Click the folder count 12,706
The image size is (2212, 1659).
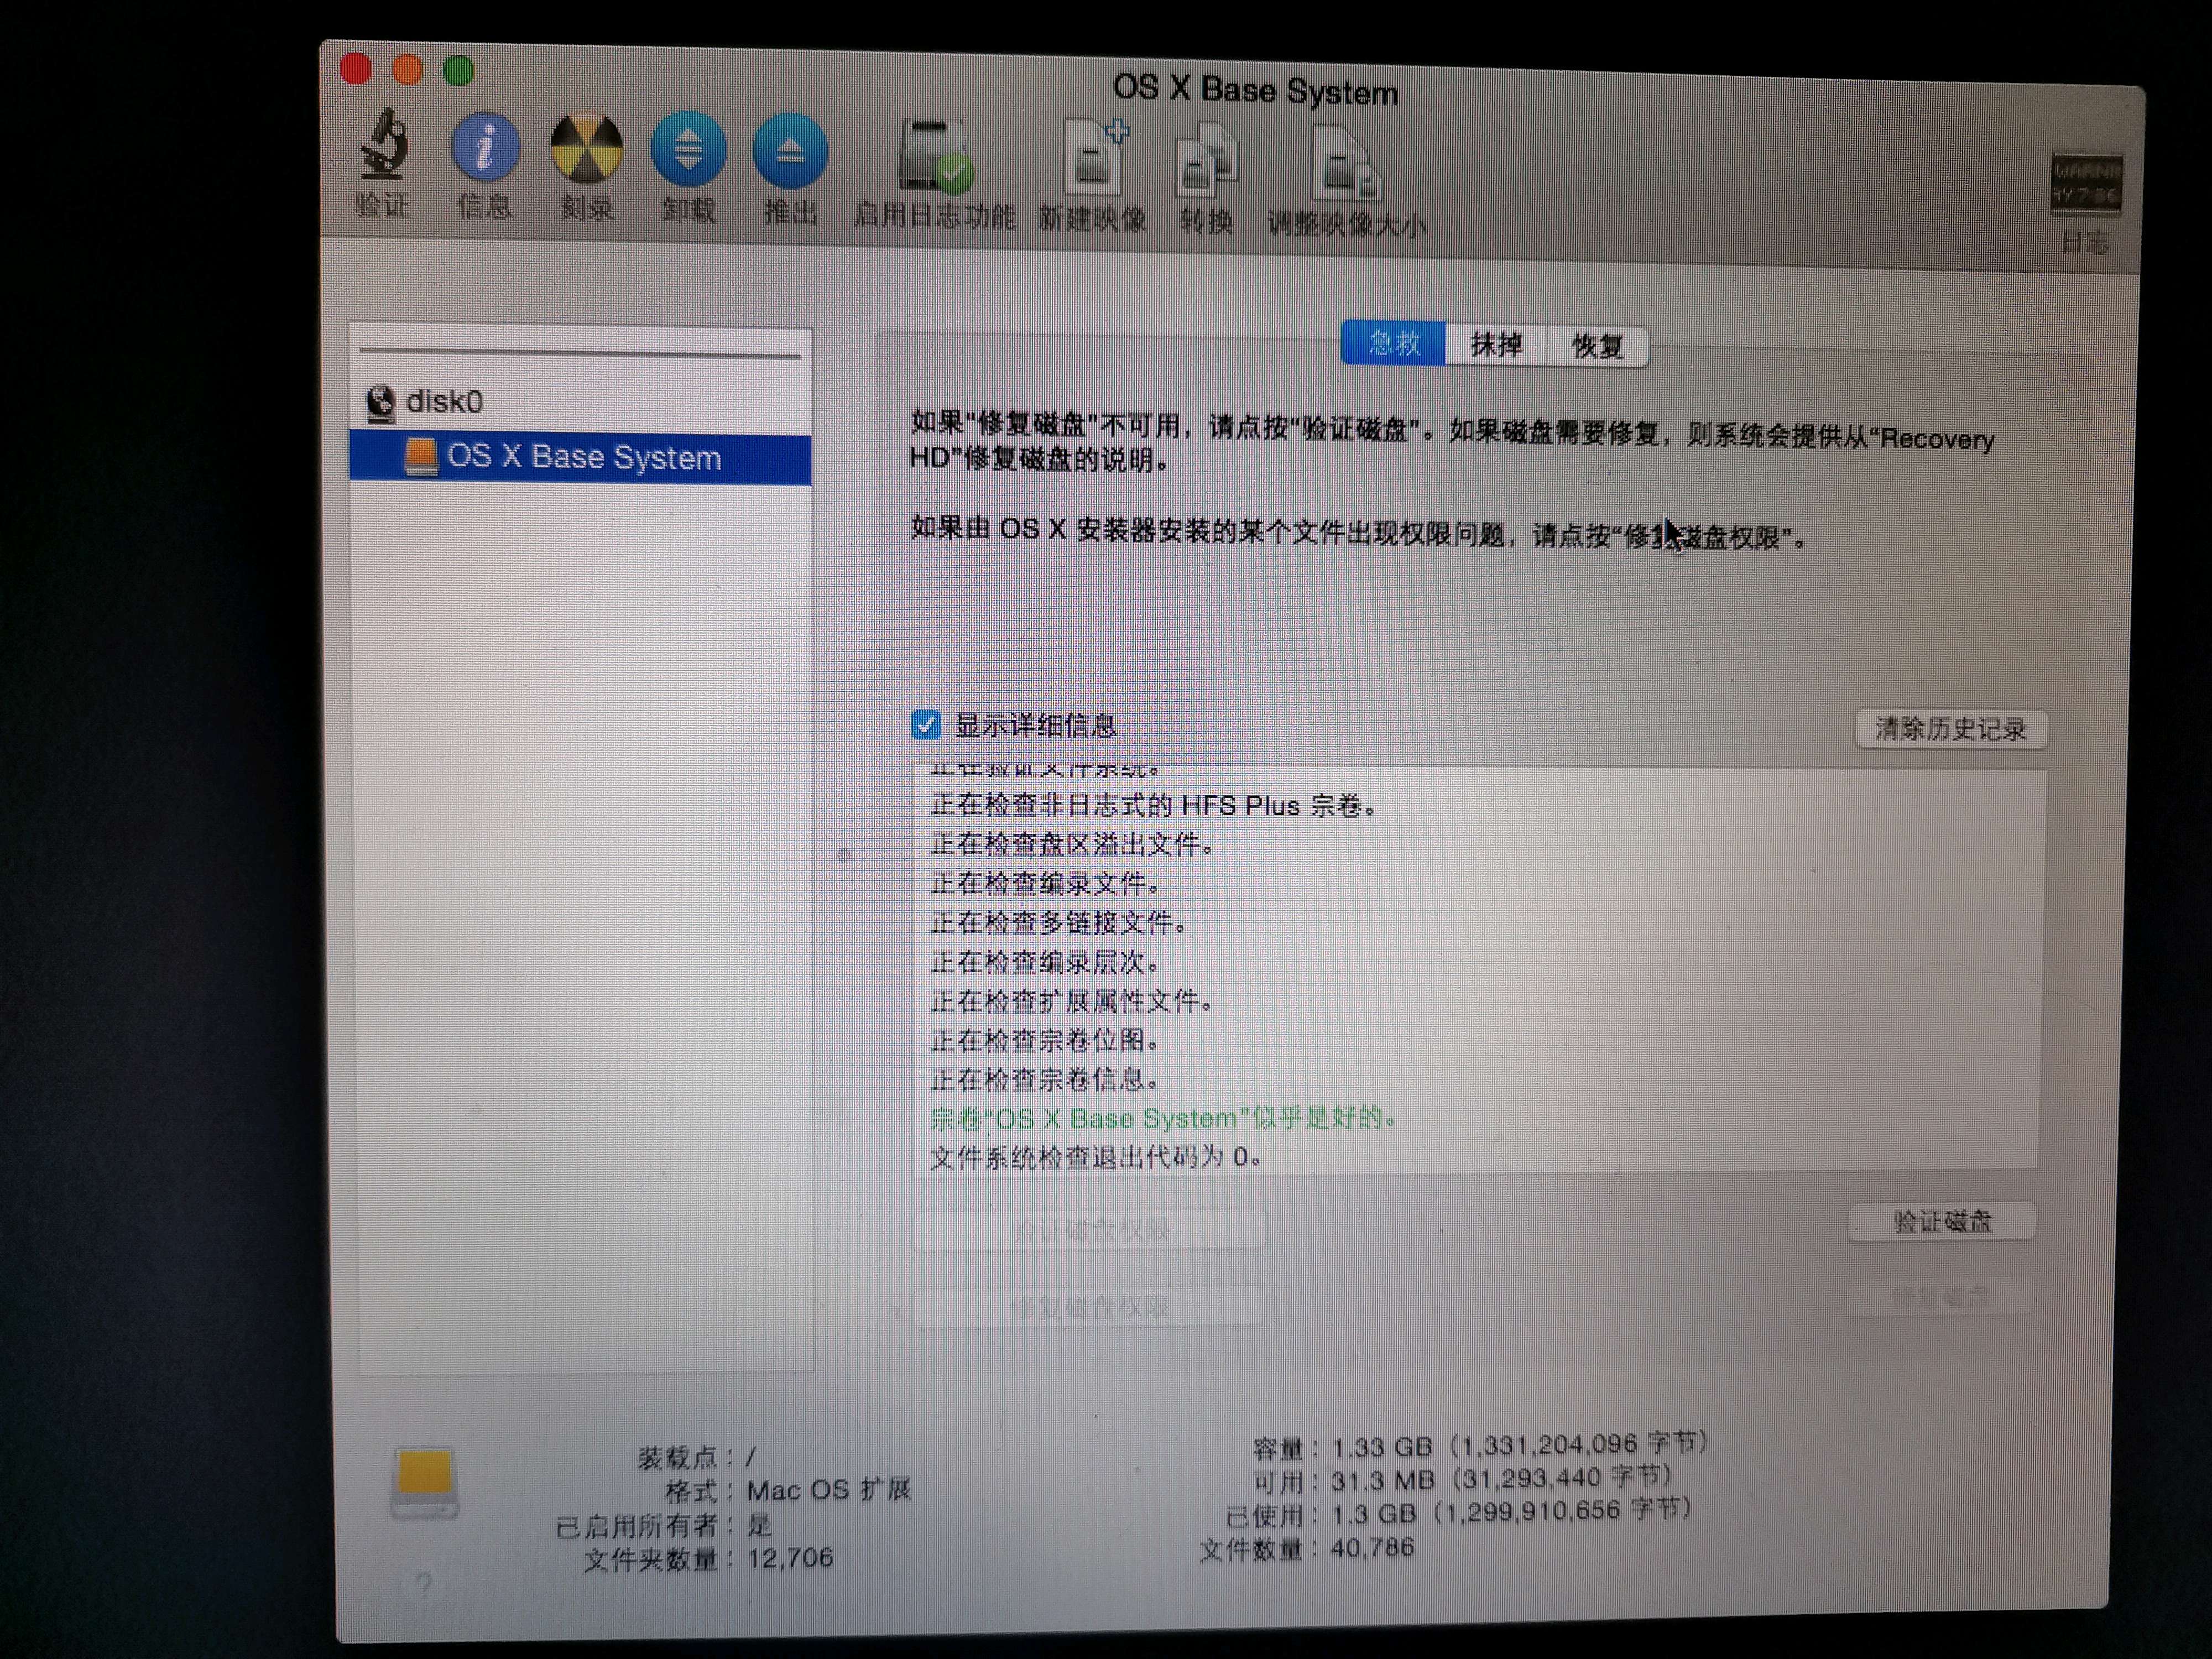(x=790, y=1558)
